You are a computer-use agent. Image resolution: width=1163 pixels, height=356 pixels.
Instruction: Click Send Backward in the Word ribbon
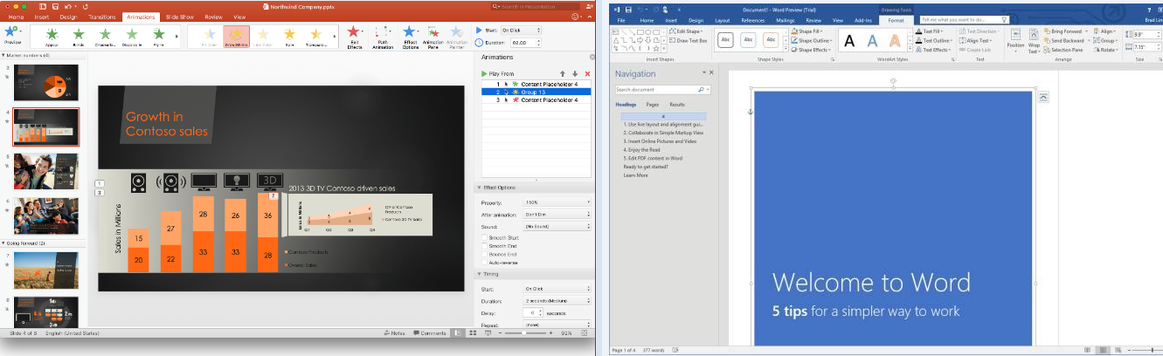pyautogui.click(x=1068, y=40)
